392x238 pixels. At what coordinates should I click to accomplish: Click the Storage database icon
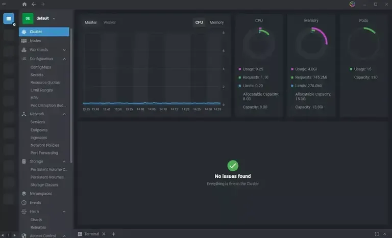[x=24, y=162]
